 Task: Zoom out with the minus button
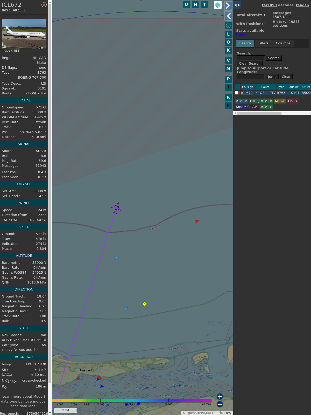pos(220,404)
